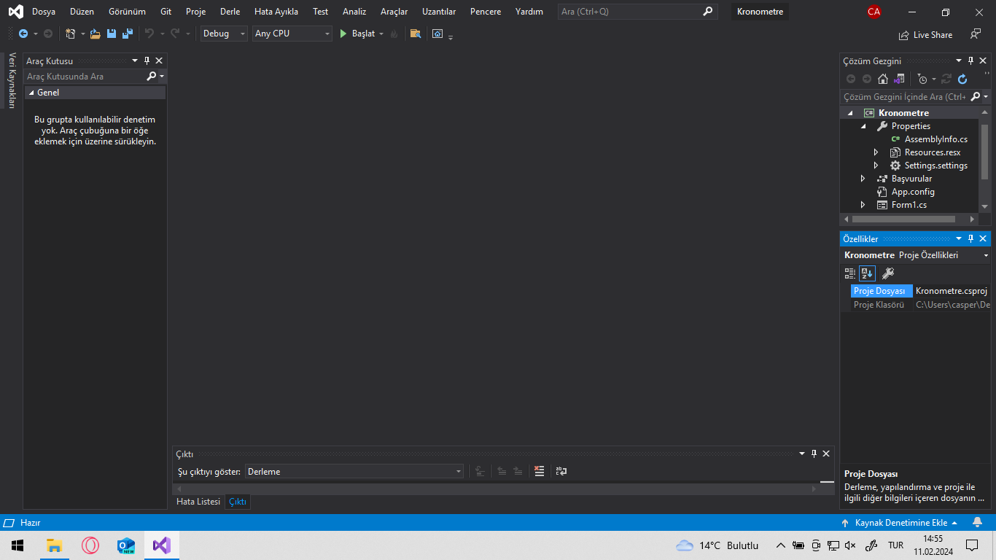The image size is (996, 560).
Task: Close the Araç Kutusu panel
Action: pyautogui.click(x=159, y=61)
